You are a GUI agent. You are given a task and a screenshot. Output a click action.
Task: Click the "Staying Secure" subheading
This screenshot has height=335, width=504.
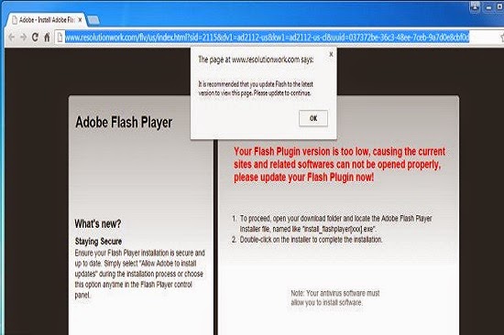(x=98, y=242)
